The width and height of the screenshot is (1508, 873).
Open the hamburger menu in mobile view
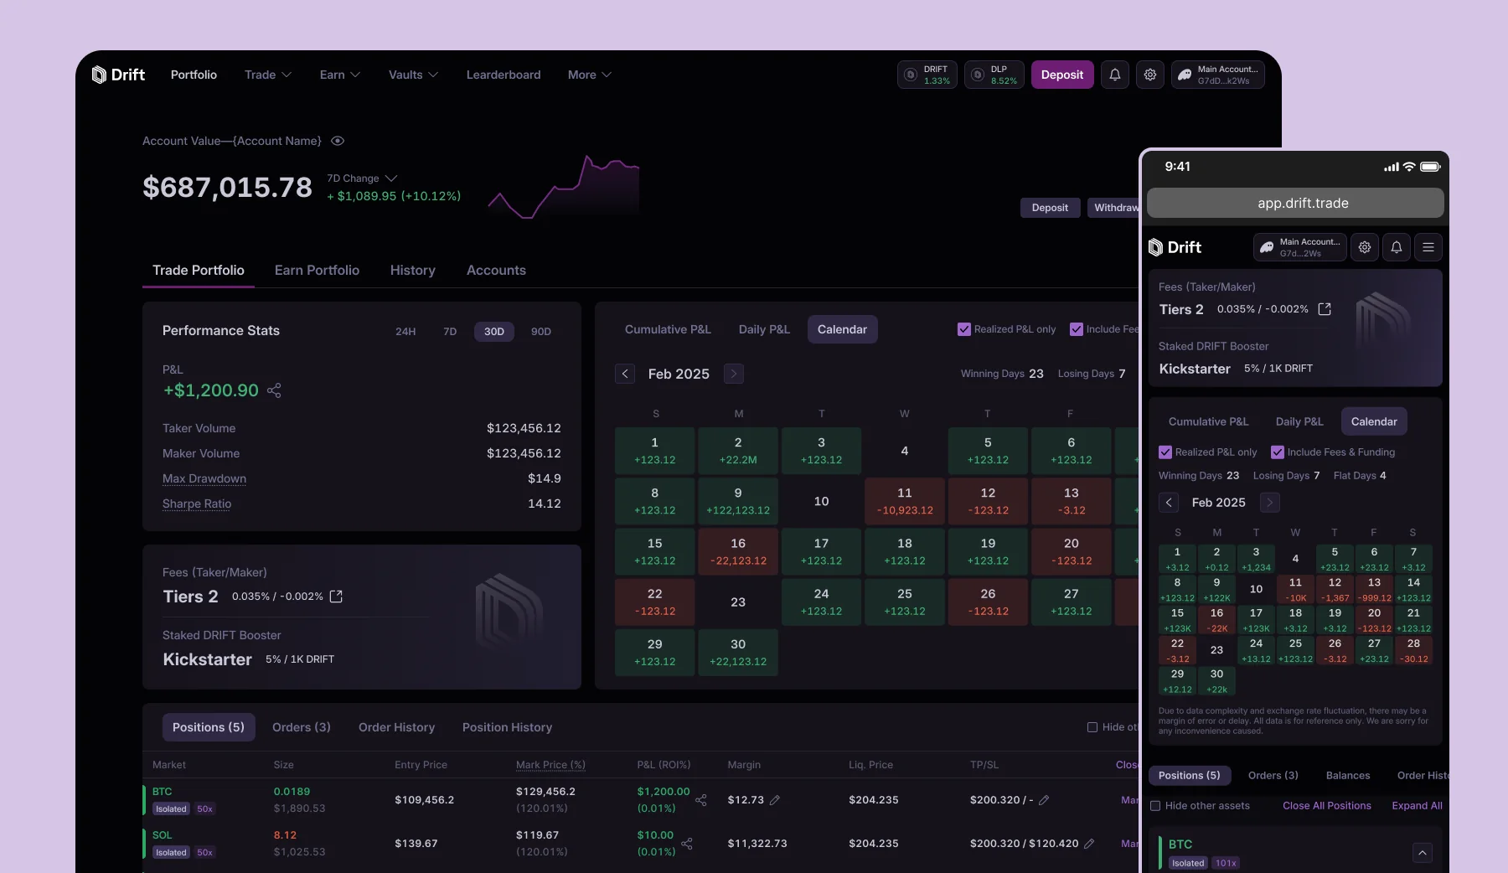pyautogui.click(x=1428, y=247)
